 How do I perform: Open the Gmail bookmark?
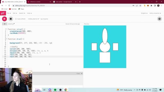click(x=4, y=9)
